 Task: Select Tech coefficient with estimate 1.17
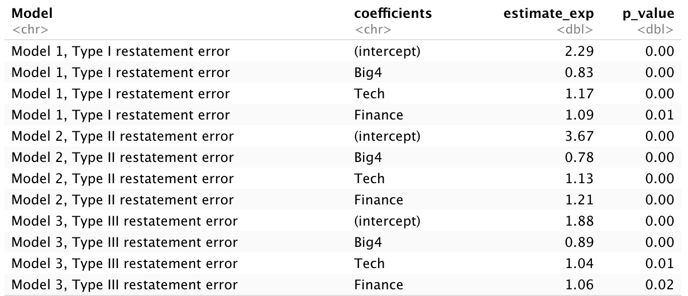coord(369,94)
